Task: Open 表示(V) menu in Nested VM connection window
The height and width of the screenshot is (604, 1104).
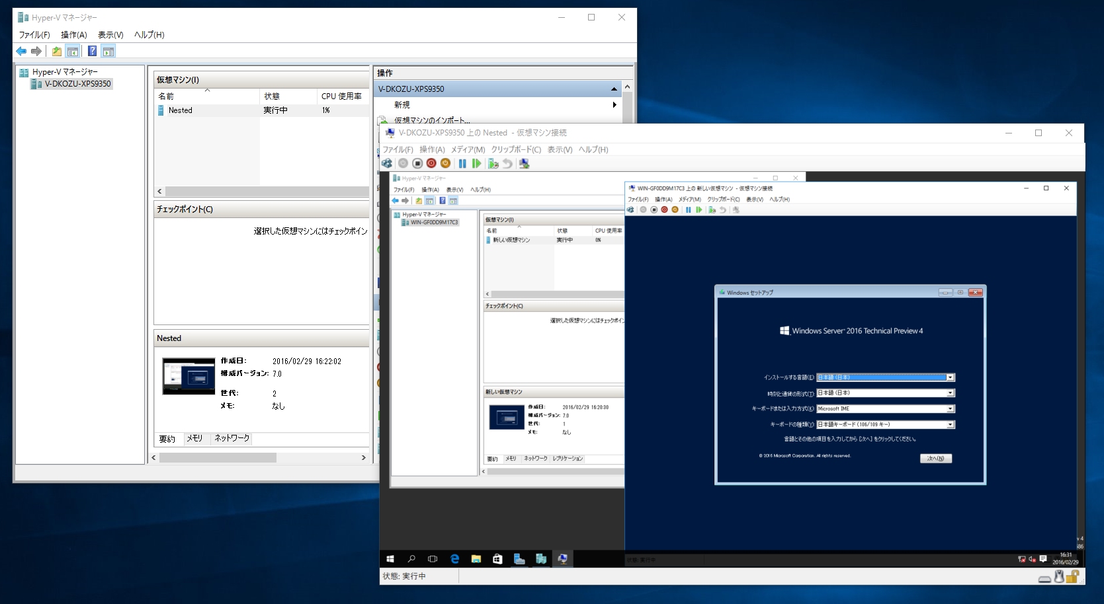Action: tap(560, 149)
